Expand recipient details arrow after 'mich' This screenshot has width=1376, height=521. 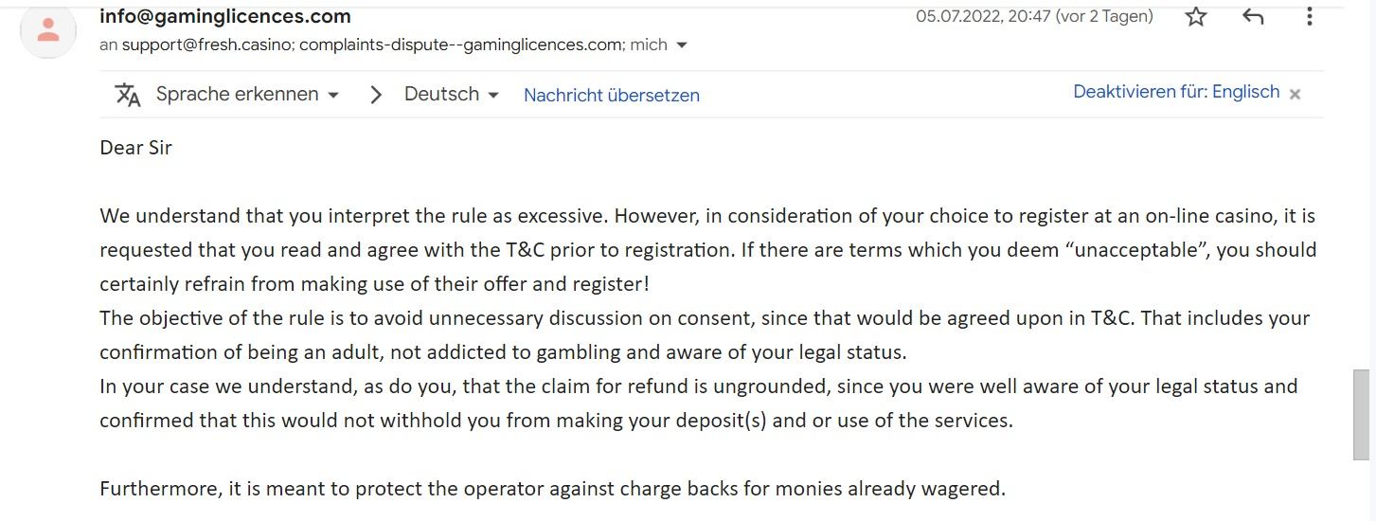[682, 45]
